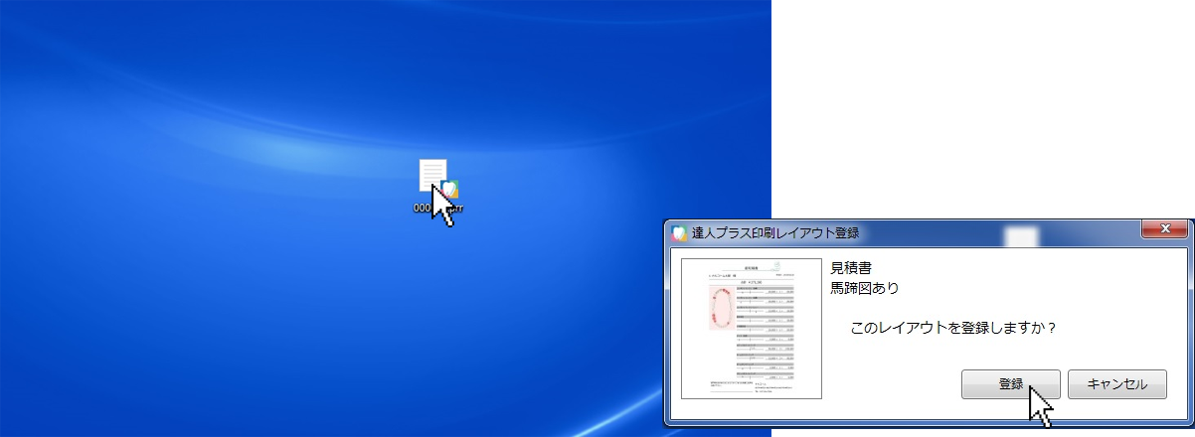Click the 登録 button to register layout
Viewport: 1195px width, 437px height.
point(1010,384)
